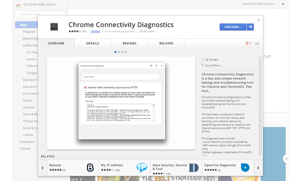This screenshot has width=298, height=181.
Task: Open the account email dropdown
Action: click(x=260, y=4)
